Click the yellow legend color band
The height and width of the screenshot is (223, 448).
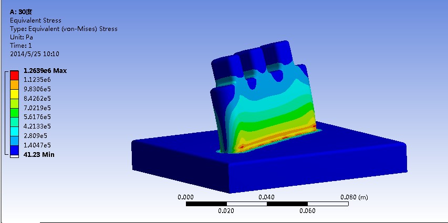[15, 94]
